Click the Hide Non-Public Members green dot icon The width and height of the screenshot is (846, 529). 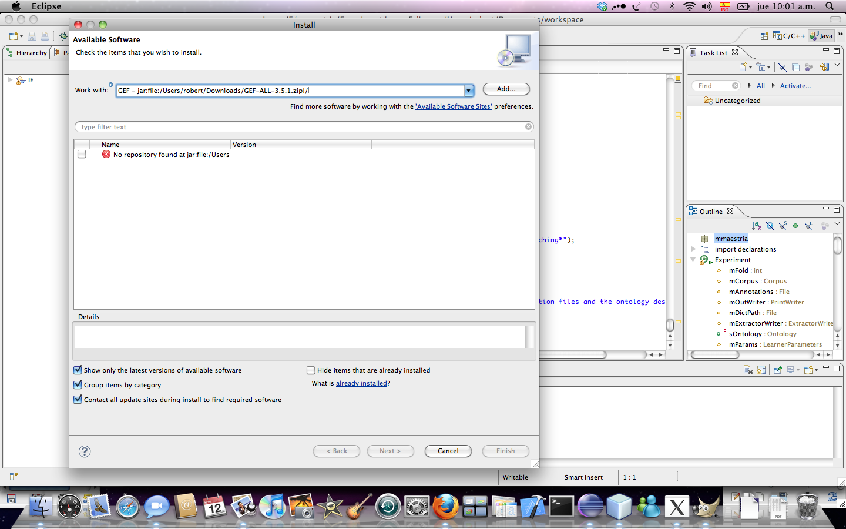point(795,226)
